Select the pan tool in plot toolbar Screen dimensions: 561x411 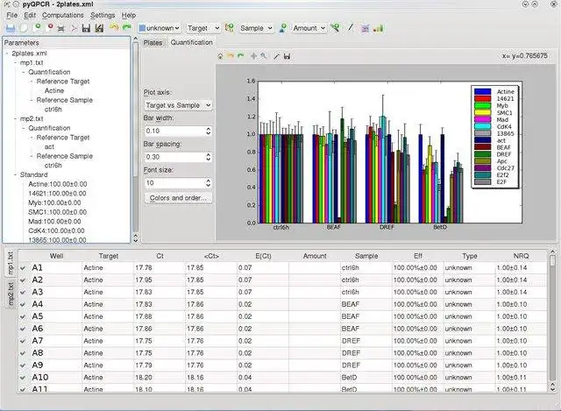coord(254,56)
